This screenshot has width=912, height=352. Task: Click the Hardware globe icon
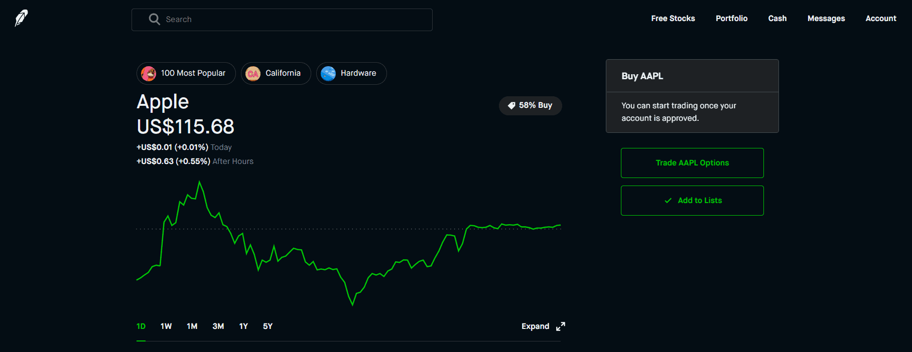328,74
